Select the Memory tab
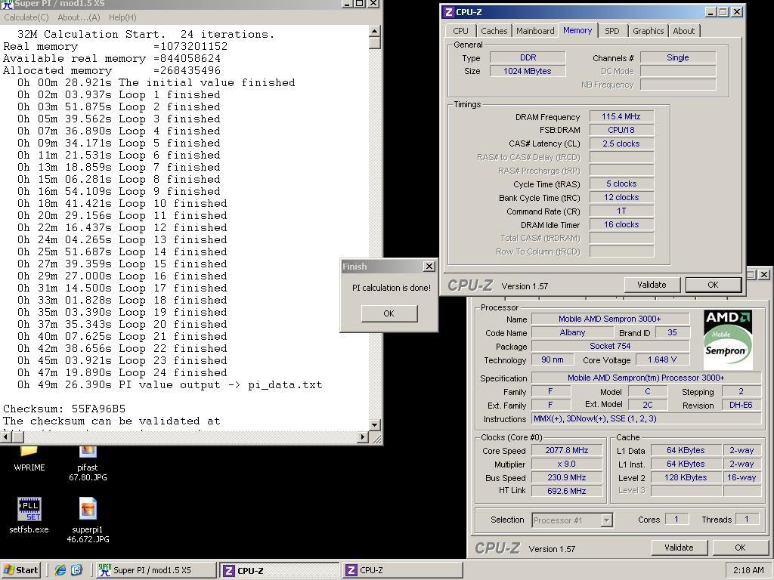 pyautogui.click(x=577, y=30)
